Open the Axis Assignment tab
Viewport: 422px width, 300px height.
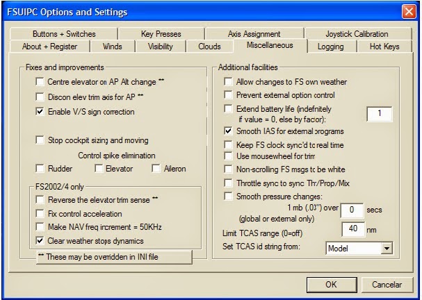[x=254, y=34]
